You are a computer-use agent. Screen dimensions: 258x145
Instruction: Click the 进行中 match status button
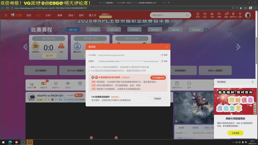point(49,56)
